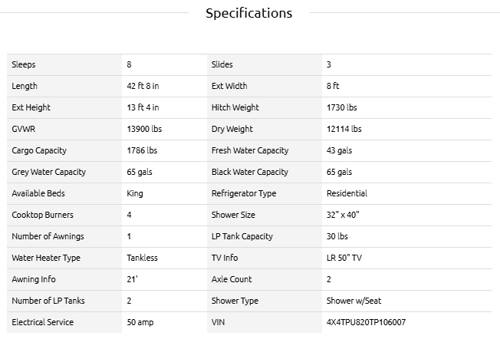
Task: Click the Cooktop Burners label
Action: (x=43, y=215)
